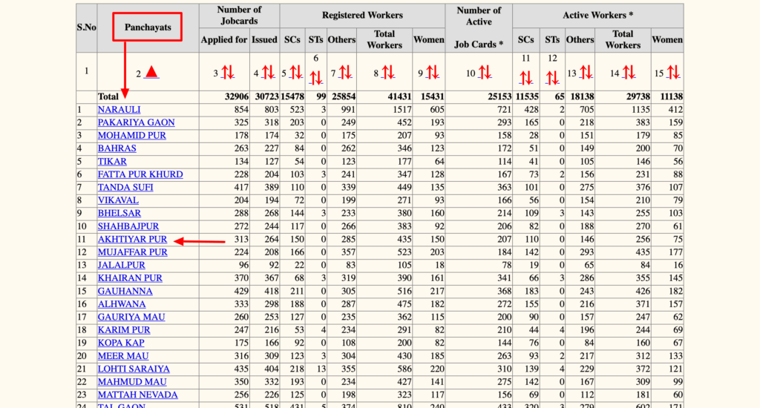Click the red triangle sort icon for Panchayats
760x408 pixels.
click(151, 72)
